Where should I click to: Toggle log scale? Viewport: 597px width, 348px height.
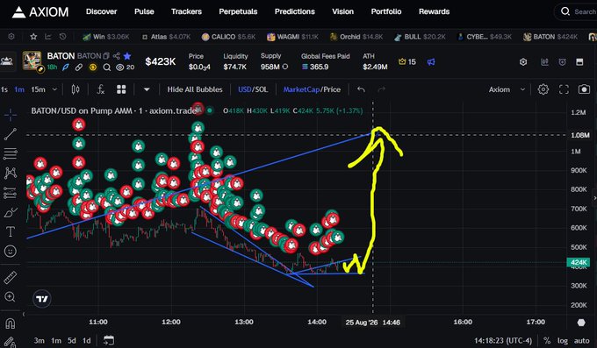pos(563,340)
